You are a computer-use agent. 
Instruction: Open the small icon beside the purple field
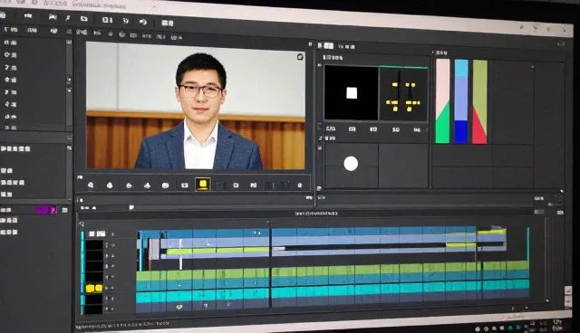(64, 211)
